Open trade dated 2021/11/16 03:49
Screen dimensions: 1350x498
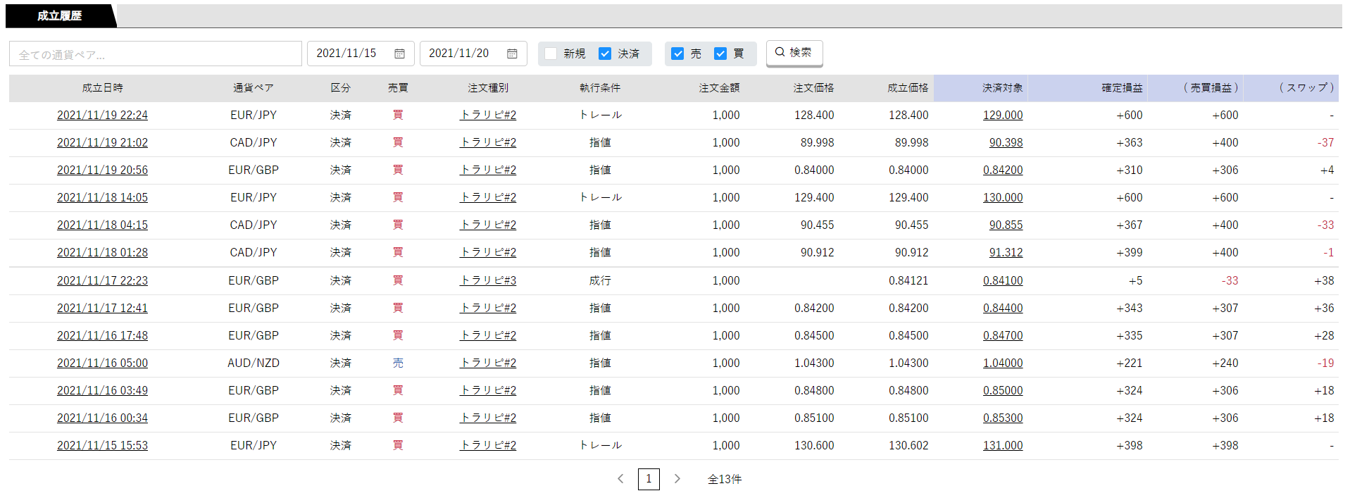[x=102, y=390]
